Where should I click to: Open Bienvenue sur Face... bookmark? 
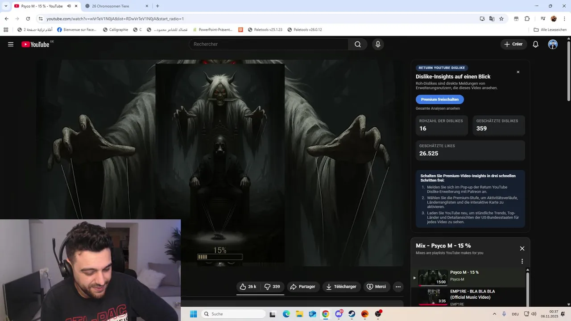coord(77,30)
